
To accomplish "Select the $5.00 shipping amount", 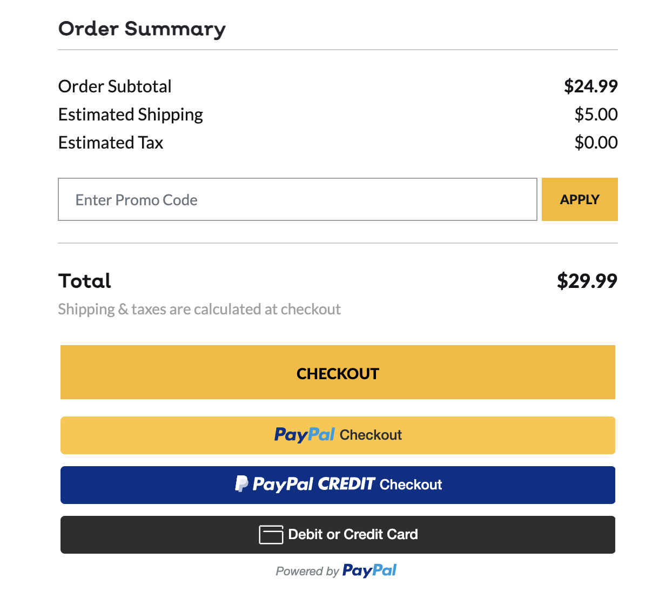I will pos(596,114).
